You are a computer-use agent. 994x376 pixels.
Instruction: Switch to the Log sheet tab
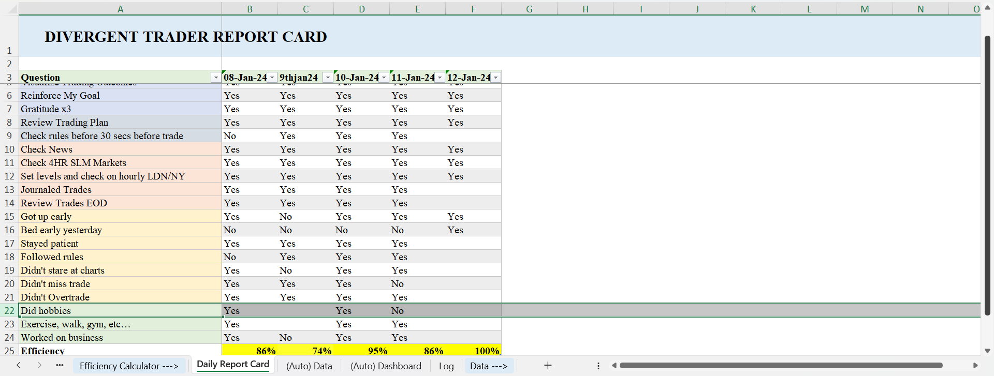pyautogui.click(x=446, y=366)
